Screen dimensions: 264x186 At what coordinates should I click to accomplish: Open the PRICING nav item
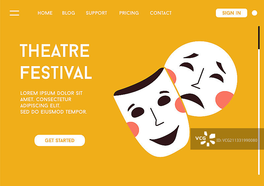pyautogui.click(x=129, y=13)
